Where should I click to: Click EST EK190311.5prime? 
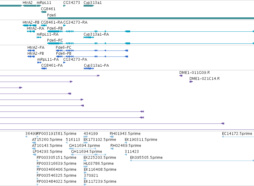pos(141,140)
